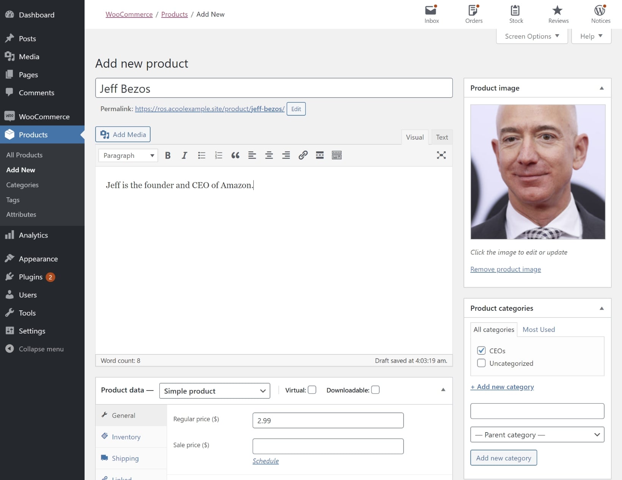View Orders from the top toolbar

474,14
